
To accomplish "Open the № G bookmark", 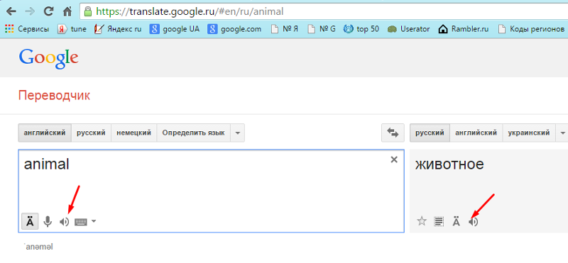I will 322,29.
